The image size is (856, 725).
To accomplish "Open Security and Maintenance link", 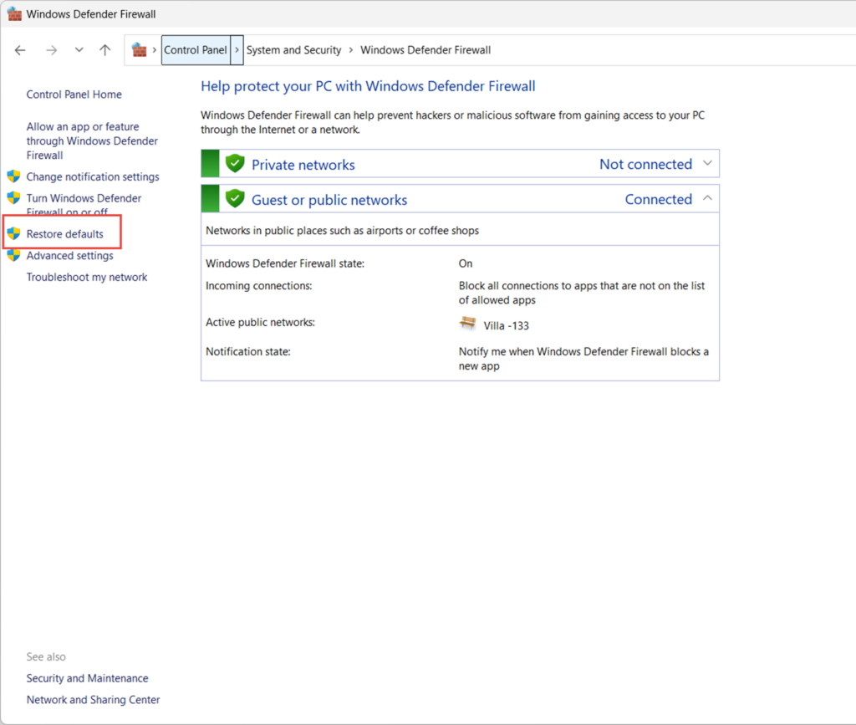I will tap(87, 678).
